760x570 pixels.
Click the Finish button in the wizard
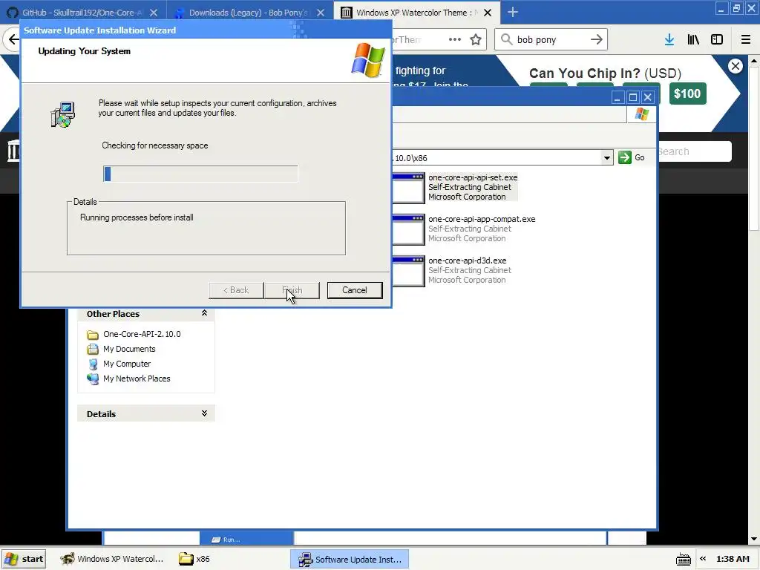click(292, 290)
